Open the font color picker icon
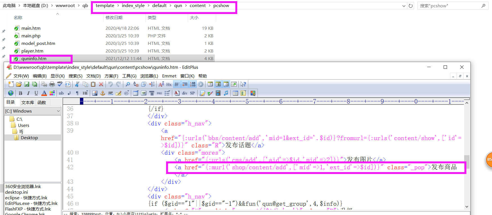 [44, 93]
